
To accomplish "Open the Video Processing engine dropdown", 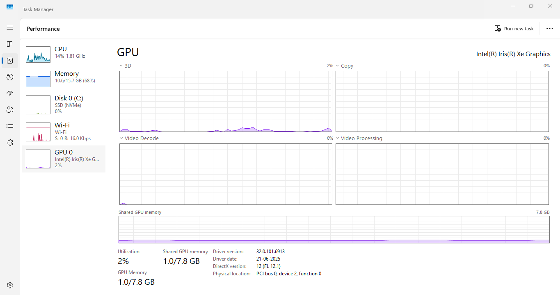I will tap(359, 138).
